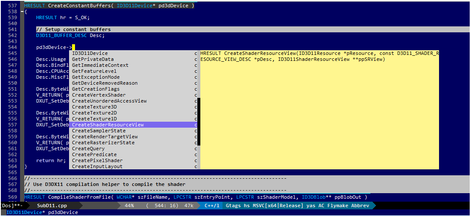Choose CreateUnorderedAccessView candidate
Viewport: 471px width, 217px height.
(x=133, y=101)
